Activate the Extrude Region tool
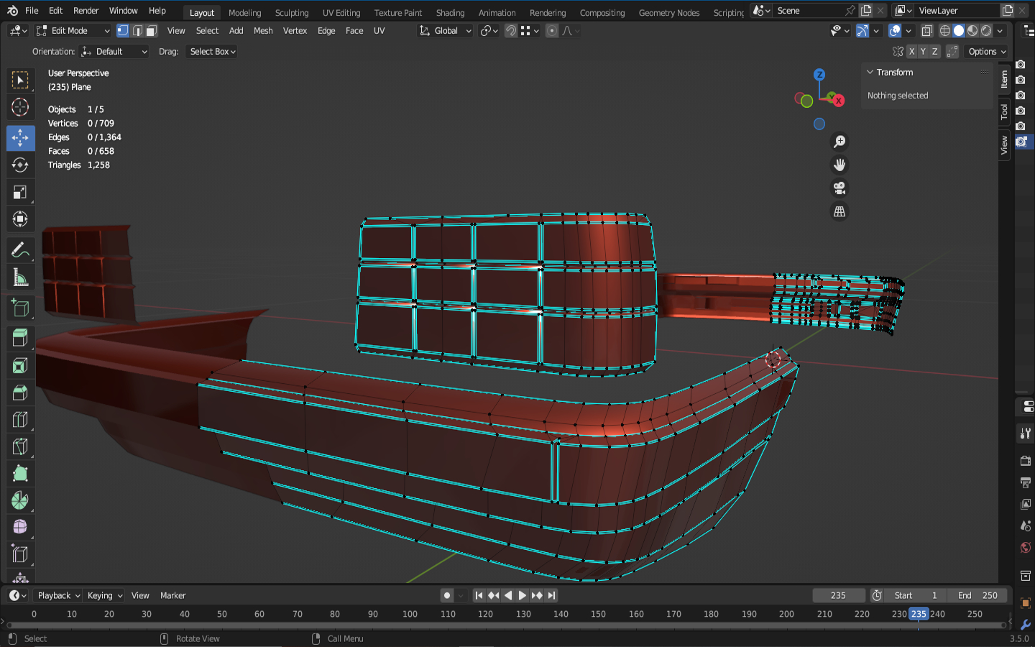Image resolution: width=1035 pixels, height=647 pixels. (20, 337)
